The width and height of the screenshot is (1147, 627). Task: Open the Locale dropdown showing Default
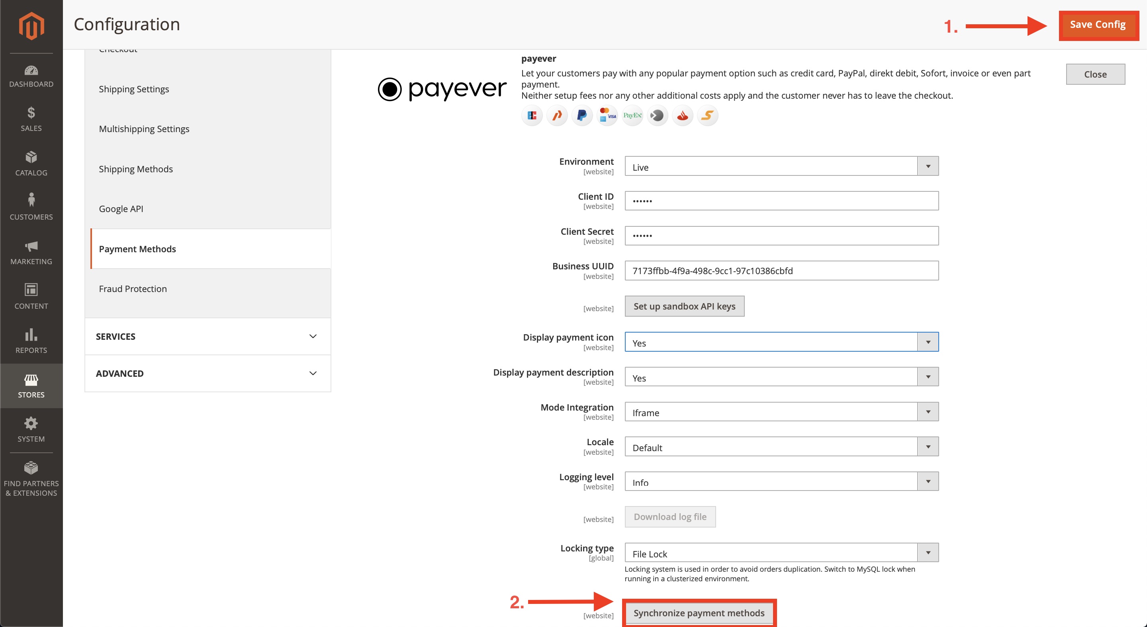coord(781,447)
